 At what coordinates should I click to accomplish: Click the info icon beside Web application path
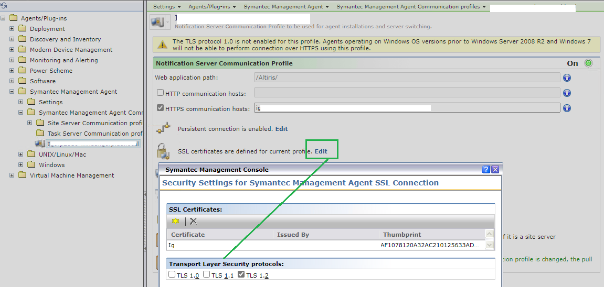567,78
